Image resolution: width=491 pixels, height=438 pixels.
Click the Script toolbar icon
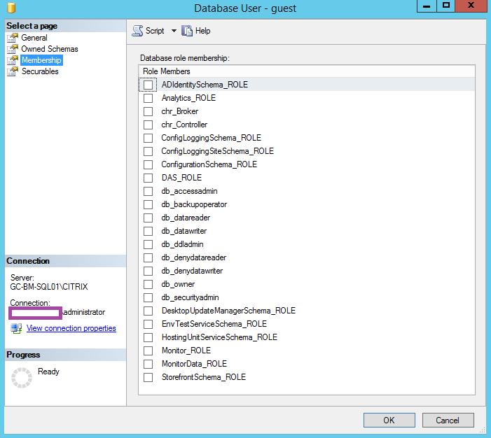coord(137,31)
